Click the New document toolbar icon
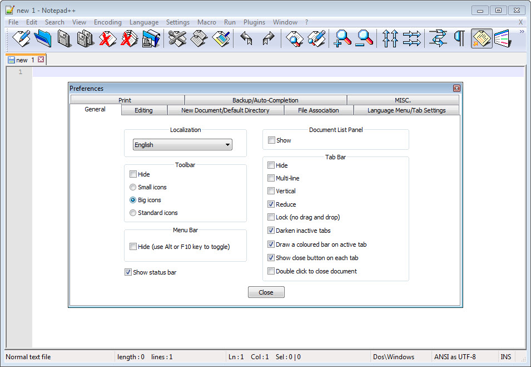Image resolution: width=531 pixels, height=367 pixels. (x=21, y=38)
